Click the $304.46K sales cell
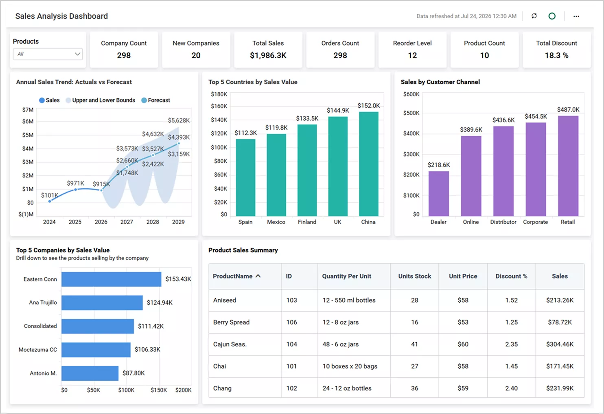The height and width of the screenshot is (414, 604). [x=560, y=344]
